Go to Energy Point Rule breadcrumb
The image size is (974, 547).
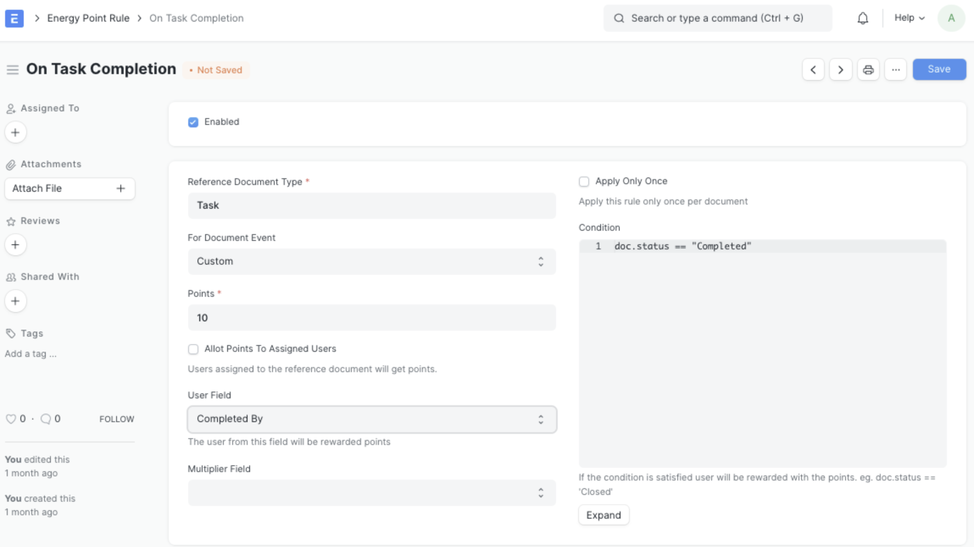(x=88, y=18)
